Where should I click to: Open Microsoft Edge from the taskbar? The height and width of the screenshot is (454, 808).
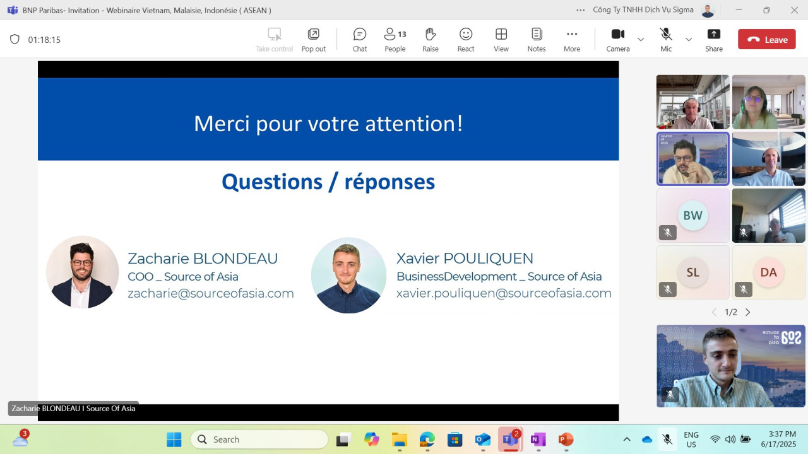(427, 439)
